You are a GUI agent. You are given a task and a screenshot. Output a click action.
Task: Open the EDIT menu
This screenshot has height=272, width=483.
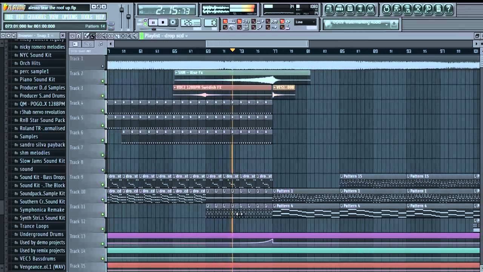tap(20, 17)
